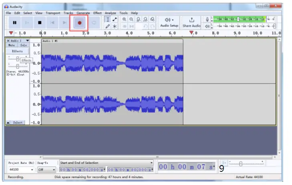
Task: Open Share Audio upload
Action: click(x=191, y=22)
